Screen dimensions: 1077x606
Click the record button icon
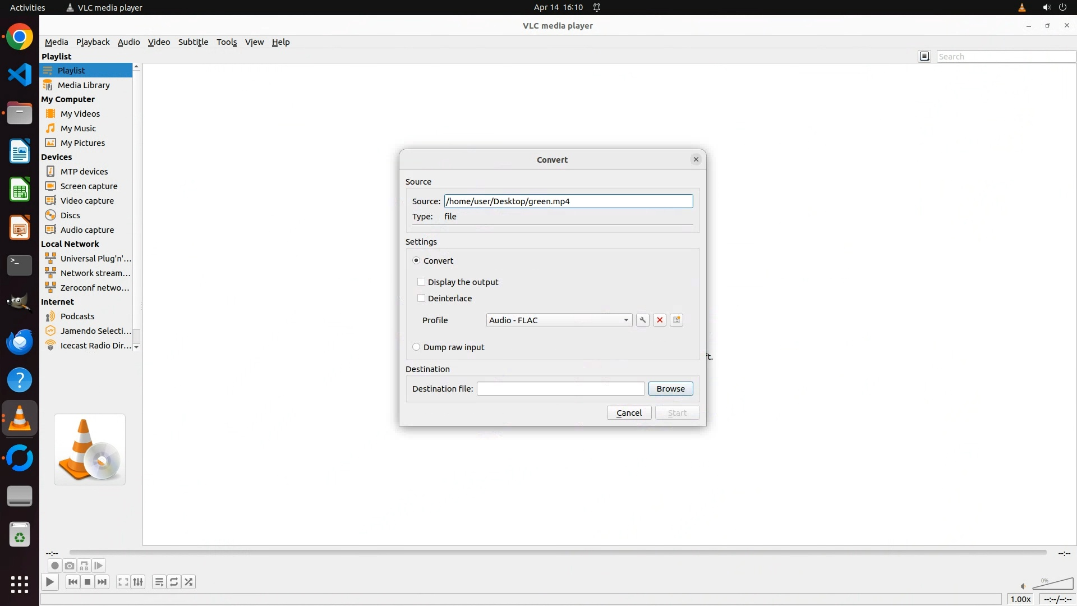[54, 566]
